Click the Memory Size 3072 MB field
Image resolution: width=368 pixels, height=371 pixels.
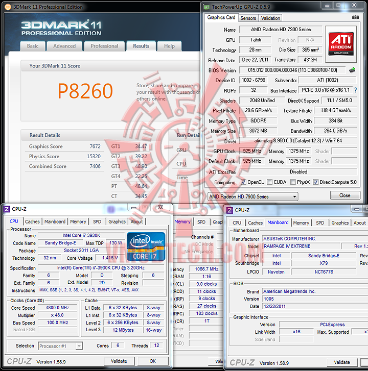click(258, 131)
